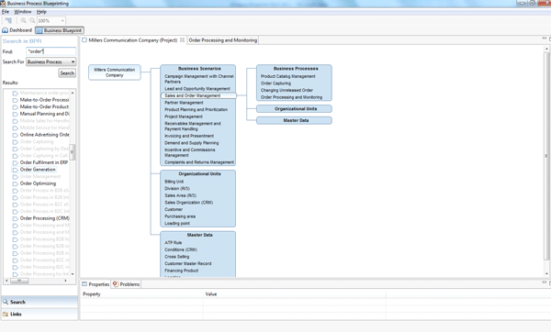Select Order Optimizing in results list
Image resolution: width=551 pixels, height=332 pixels.
[x=38, y=183]
